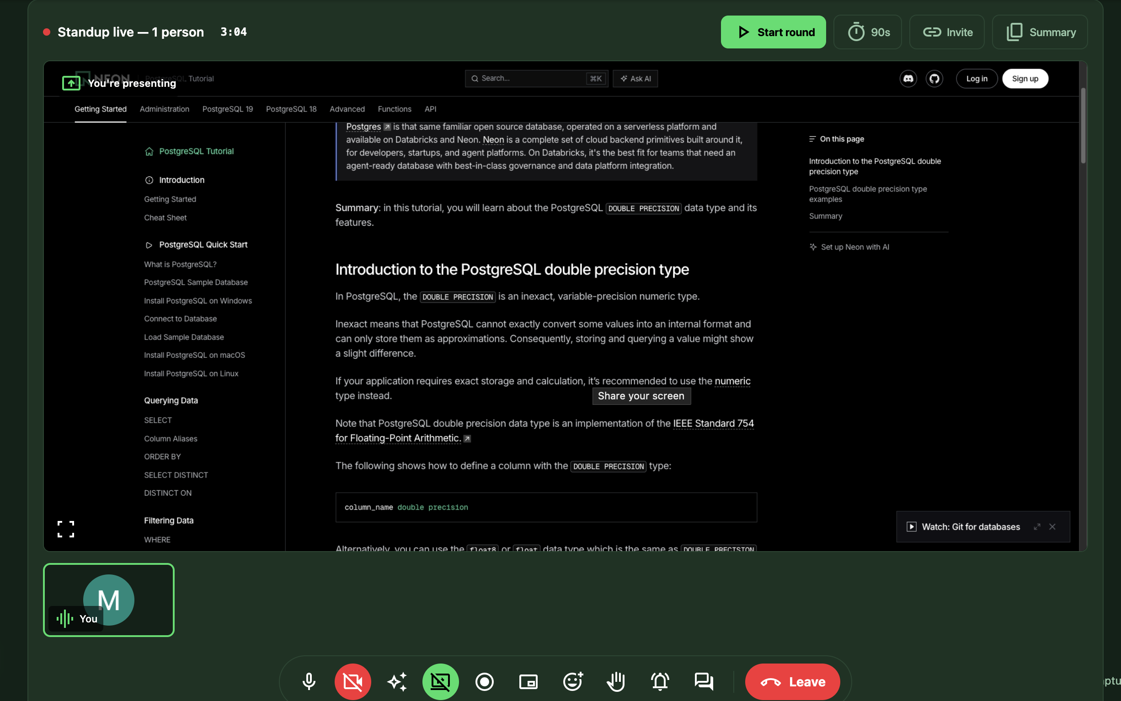The image size is (1121, 701).
Task: Open the chat panel
Action: coord(704,681)
